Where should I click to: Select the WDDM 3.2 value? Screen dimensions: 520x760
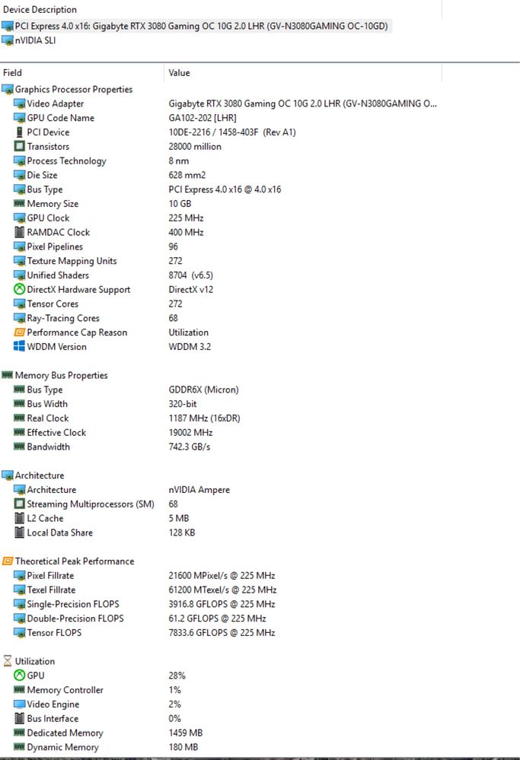click(189, 347)
